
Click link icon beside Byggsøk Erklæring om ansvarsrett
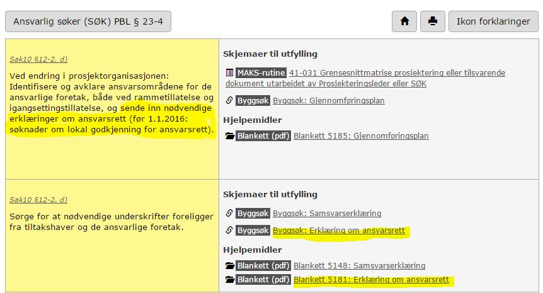click(229, 231)
